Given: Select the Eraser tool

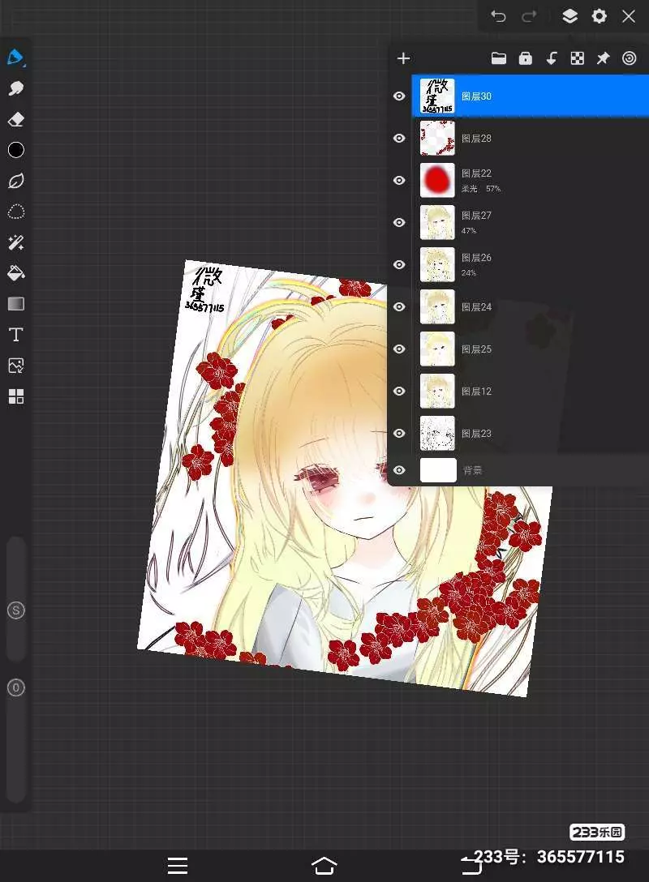Looking at the screenshot, I should 16,119.
